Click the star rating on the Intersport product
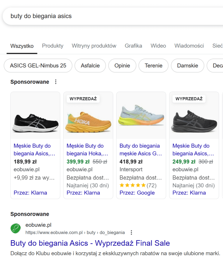Screen dimensions: 223x264 point(132,185)
